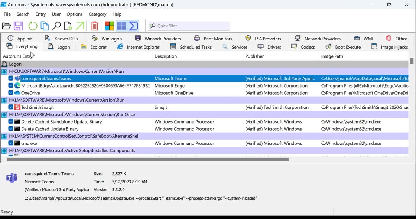Click the Copy toolbar icon

[45, 26]
